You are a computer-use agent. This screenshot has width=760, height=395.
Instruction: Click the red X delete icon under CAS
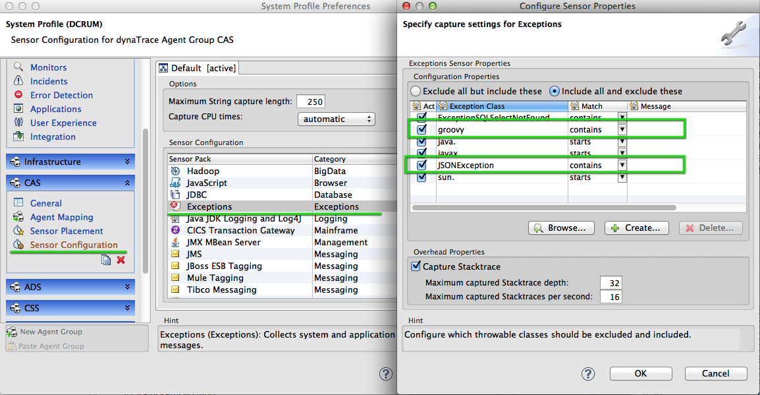pos(121,260)
